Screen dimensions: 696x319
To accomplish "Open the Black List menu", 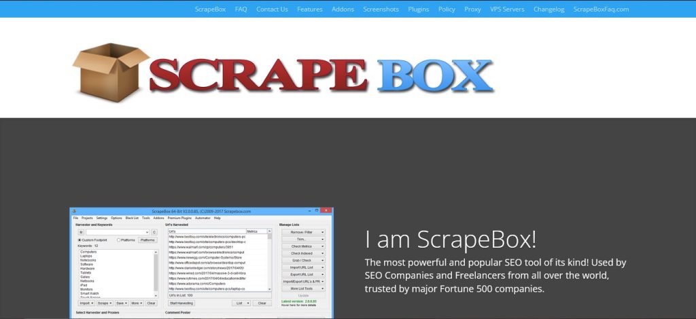I will pos(133,218).
